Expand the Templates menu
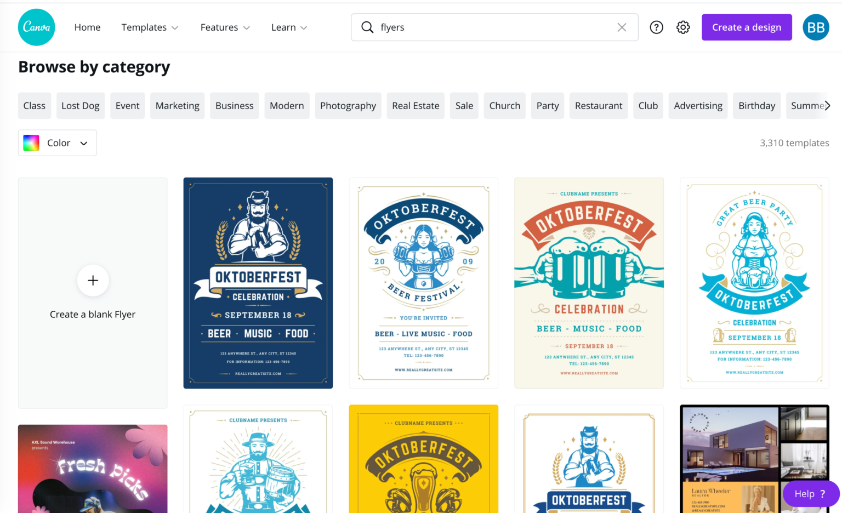The height and width of the screenshot is (513, 842). (x=150, y=27)
